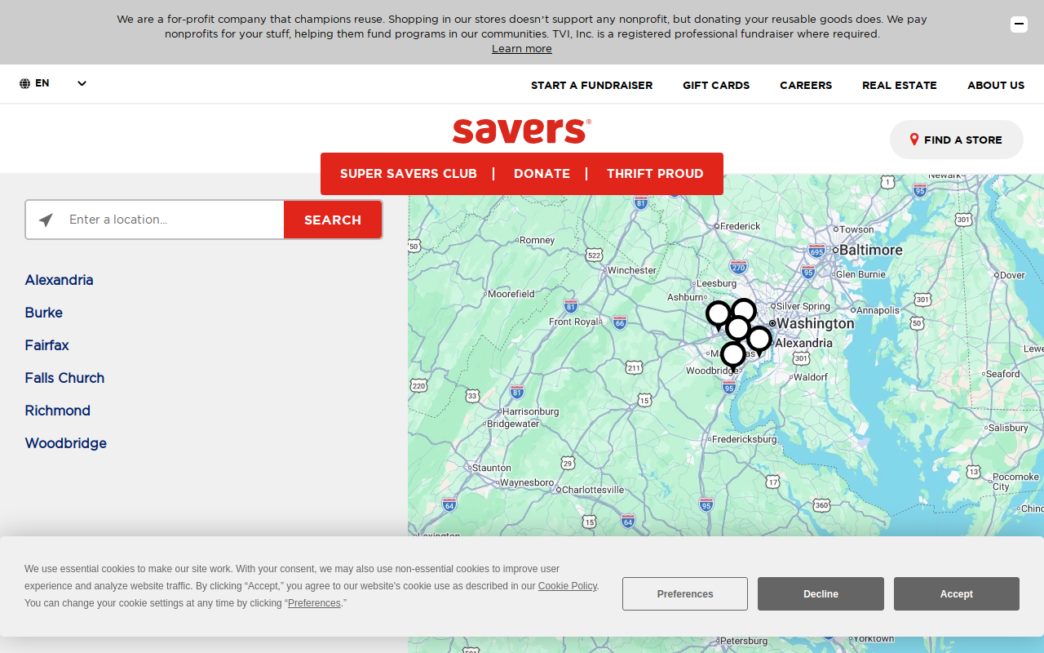This screenshot has height=653, width=1044.
Task: Click Charlottesville on the map
Action: (593, 490)
